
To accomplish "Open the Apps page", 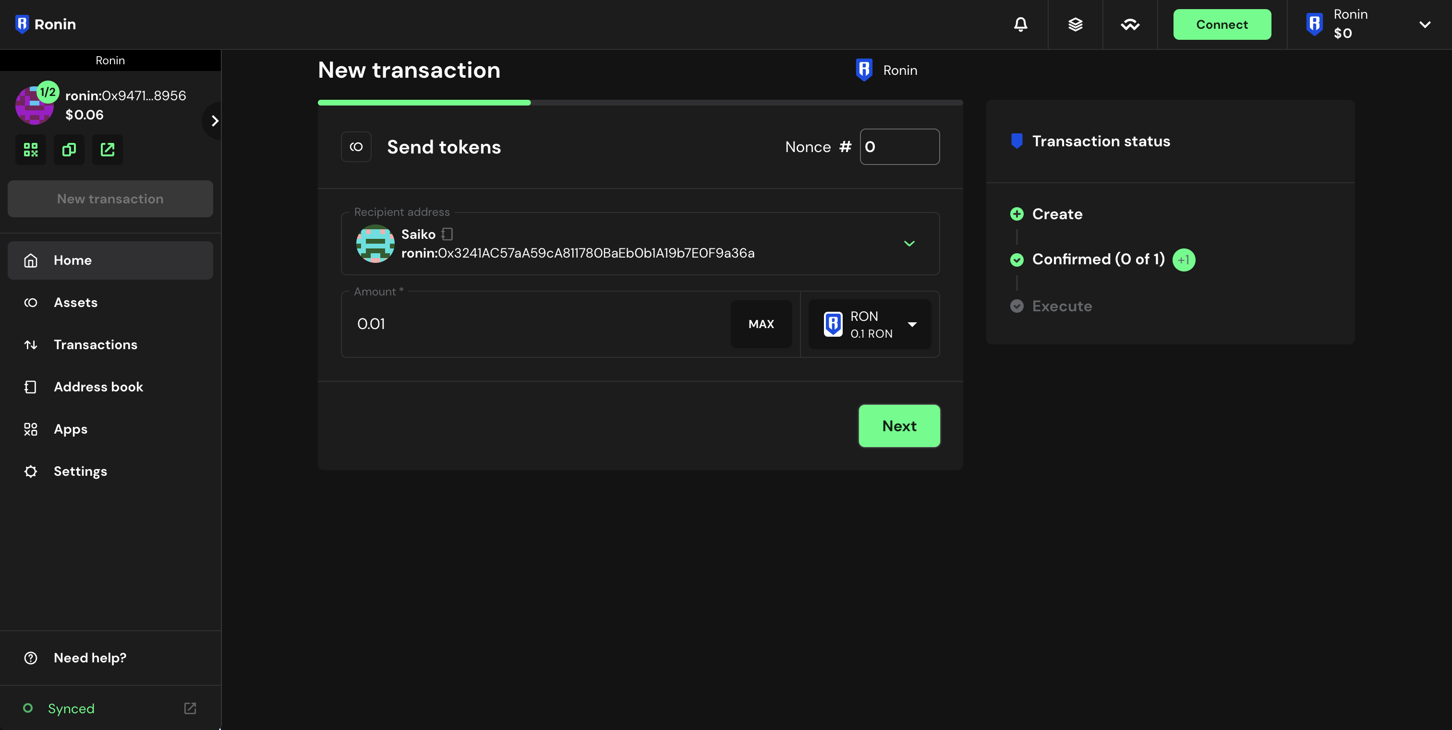I will pyautogui.click(x=110, y=429).
